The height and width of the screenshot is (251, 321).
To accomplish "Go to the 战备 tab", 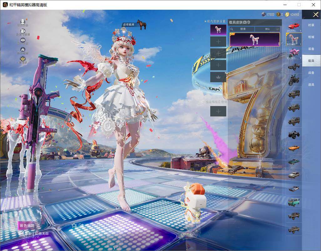I will (x=311, y=73).
